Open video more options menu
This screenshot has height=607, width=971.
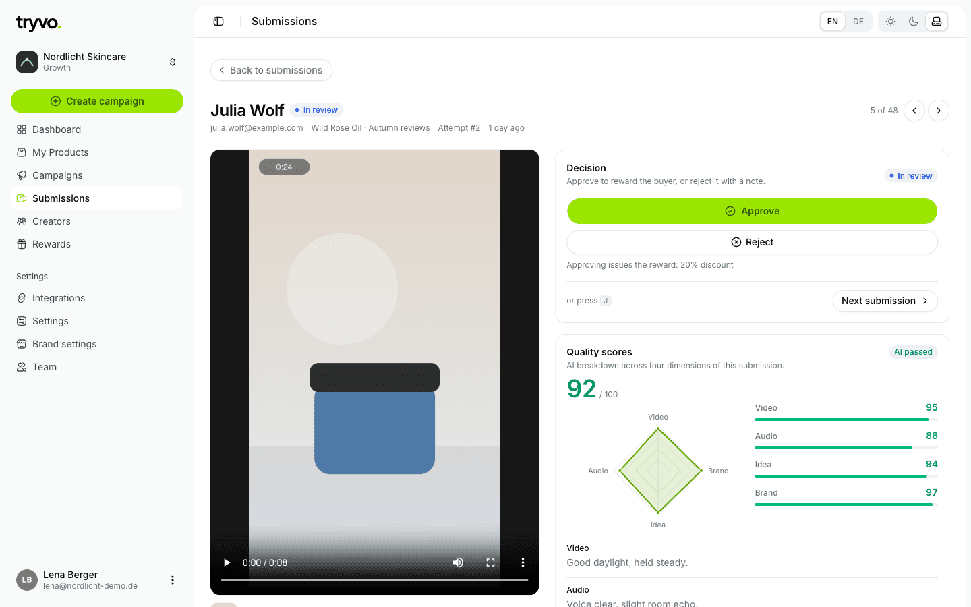[x=523, y=562]
